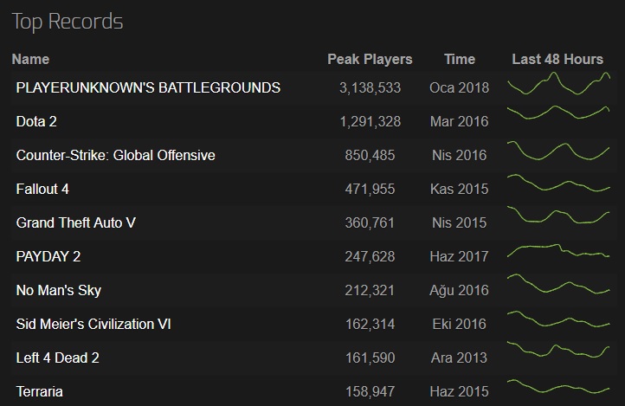Click PUBG peak players value 3,138,533
This screenshot has height=406, width=625.
click(x=370, y=87)
